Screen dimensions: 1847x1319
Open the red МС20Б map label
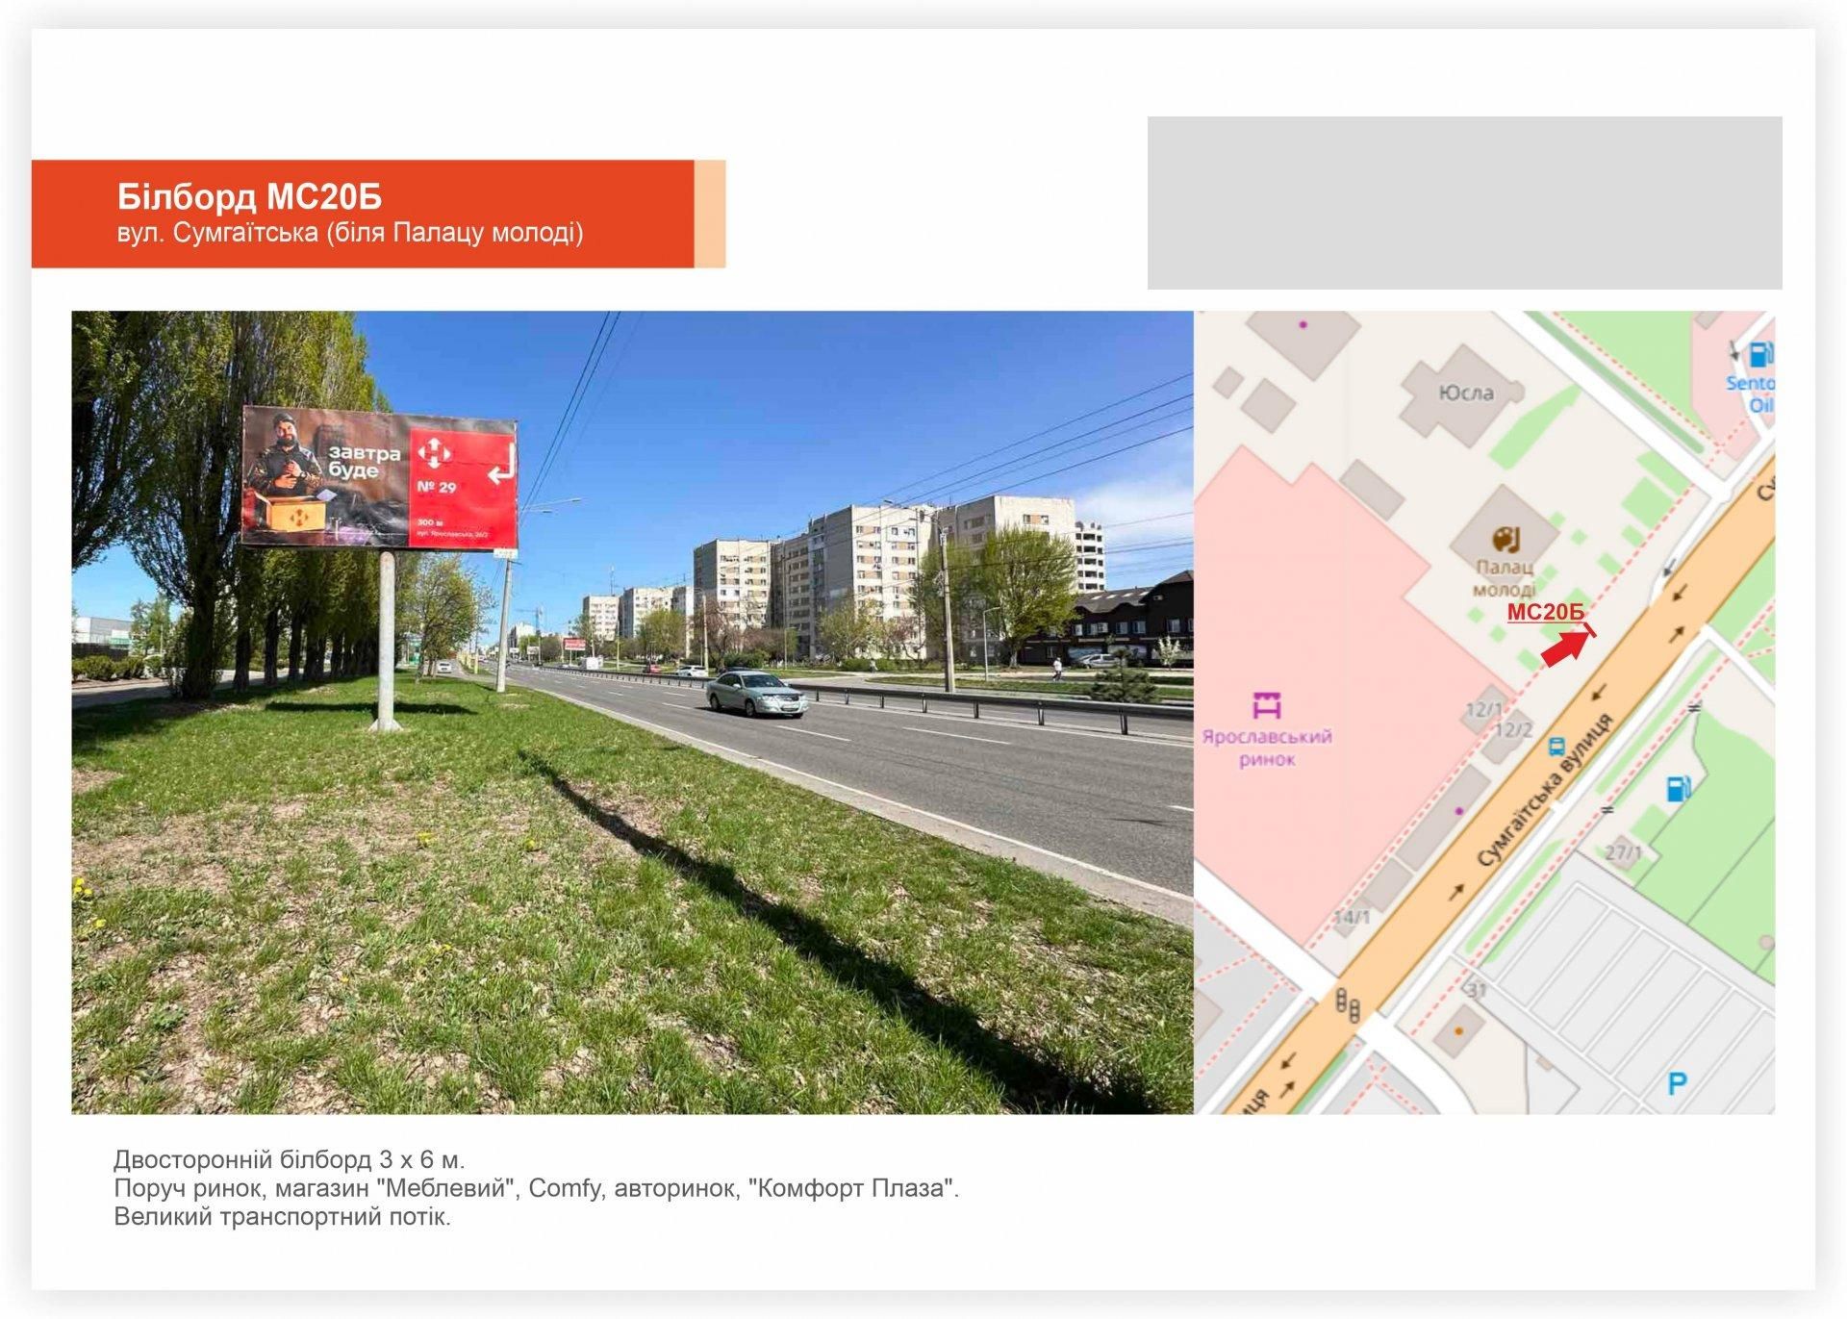coord(1545,612)
